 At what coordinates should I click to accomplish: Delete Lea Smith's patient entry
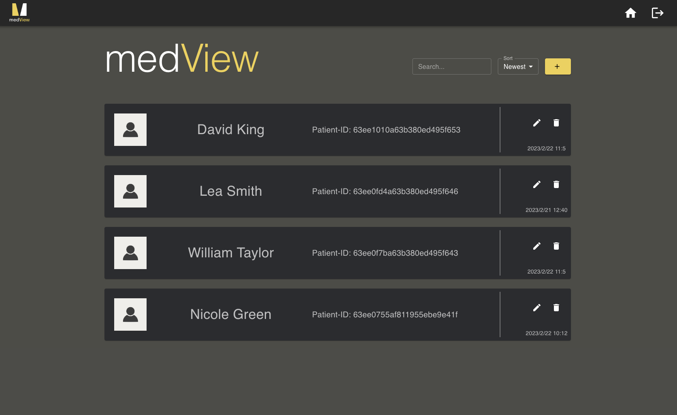[556, 184]
